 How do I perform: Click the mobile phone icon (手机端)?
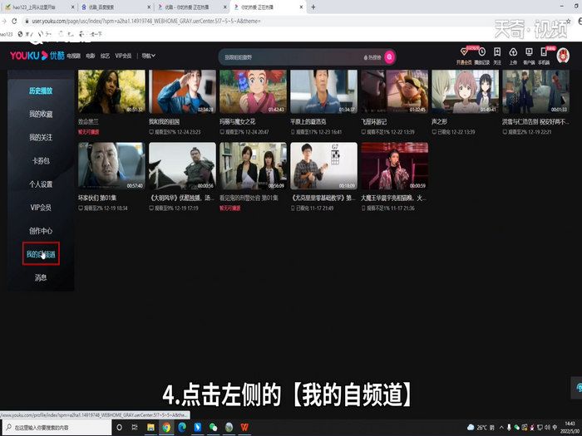click(x=544, y=51)
